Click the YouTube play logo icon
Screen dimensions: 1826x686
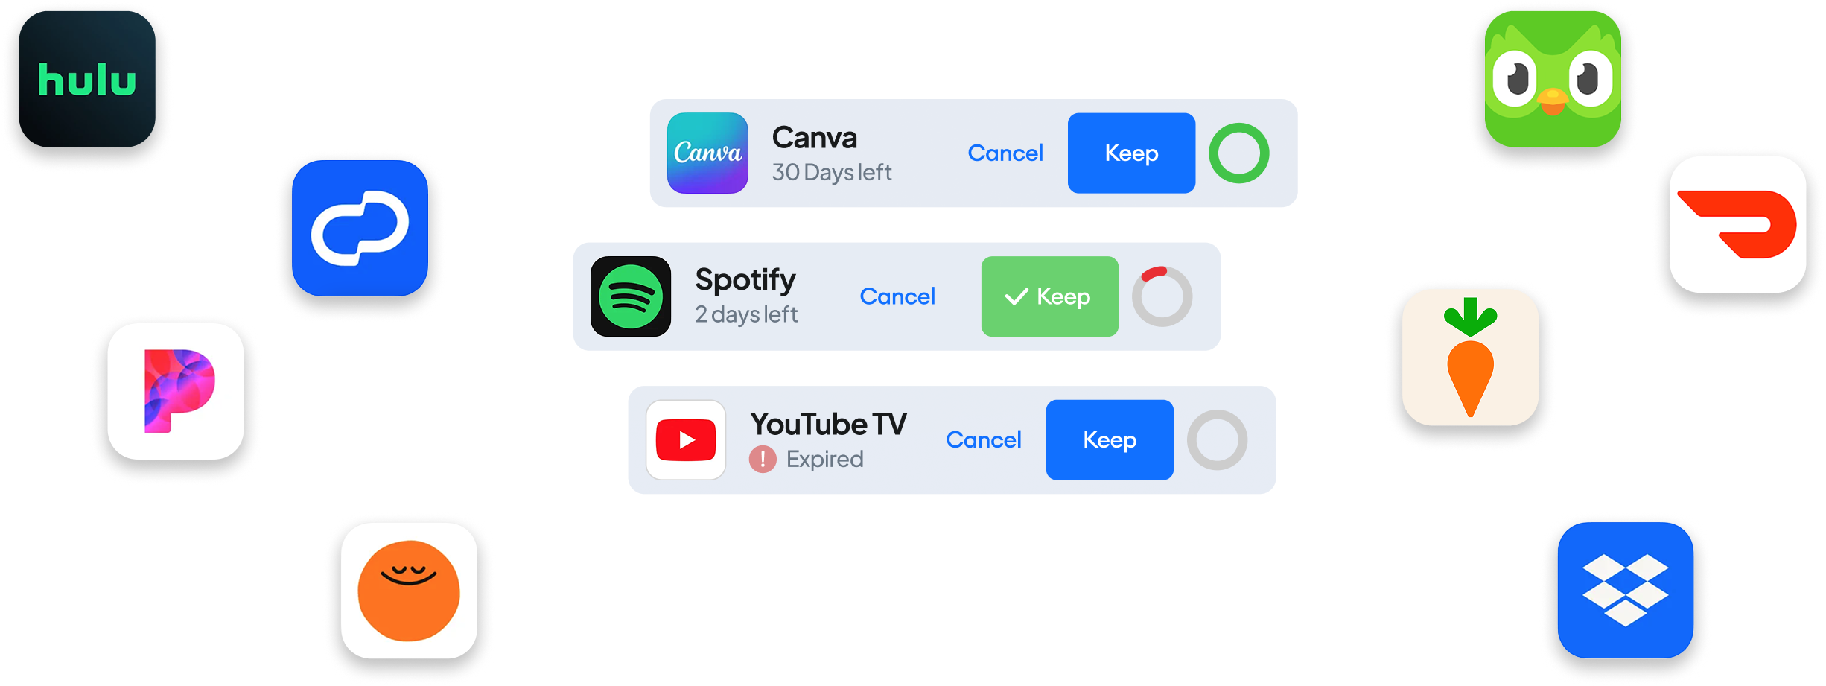[686, 439]
